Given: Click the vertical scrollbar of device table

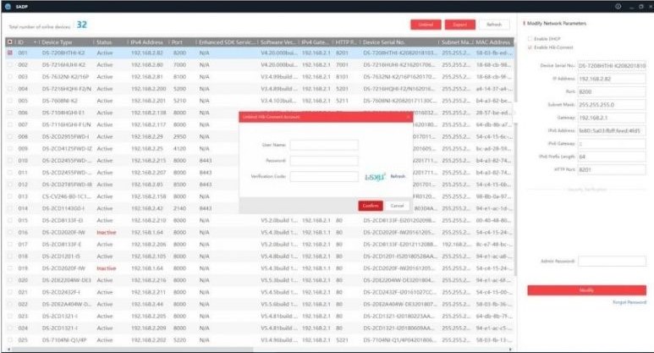Looking at the screenshot, I should point(515,161).
